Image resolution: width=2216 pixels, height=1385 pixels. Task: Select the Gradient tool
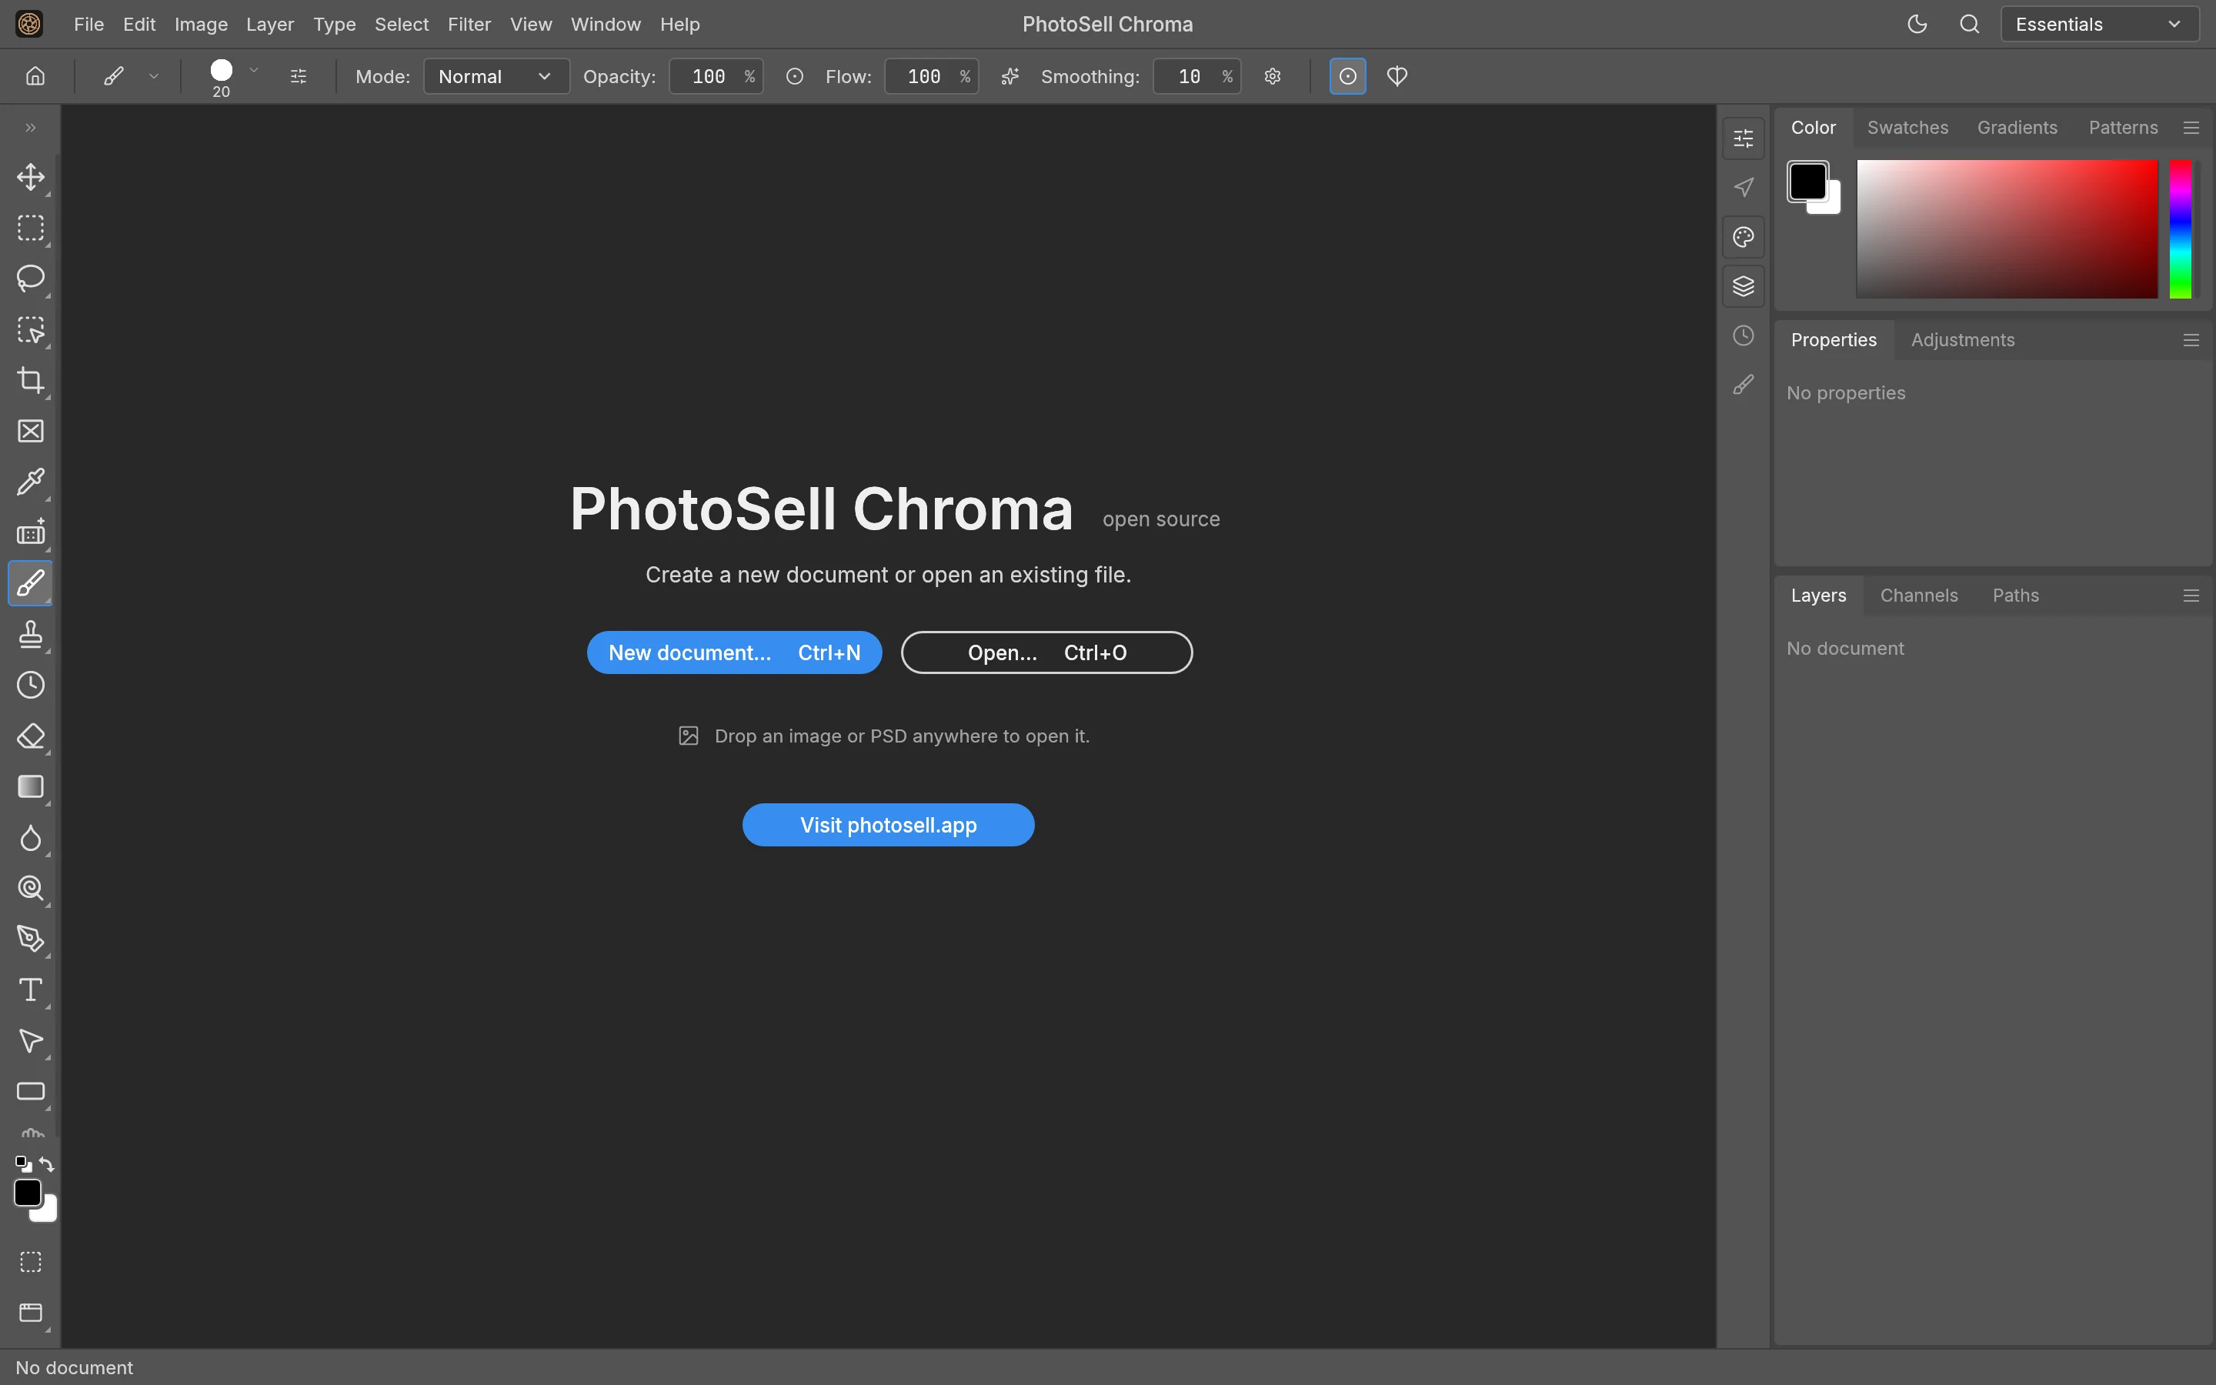coord(31,787)
